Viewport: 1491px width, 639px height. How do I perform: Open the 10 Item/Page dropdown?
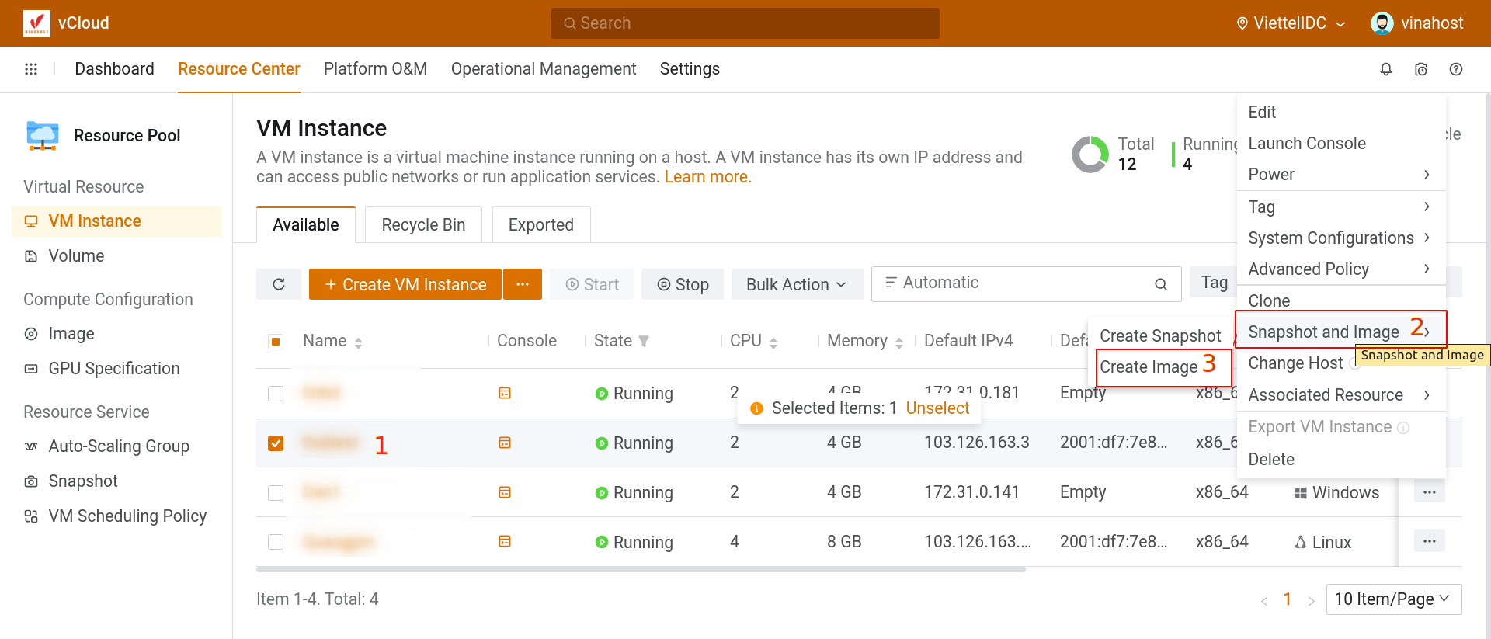click(1393, 599)
